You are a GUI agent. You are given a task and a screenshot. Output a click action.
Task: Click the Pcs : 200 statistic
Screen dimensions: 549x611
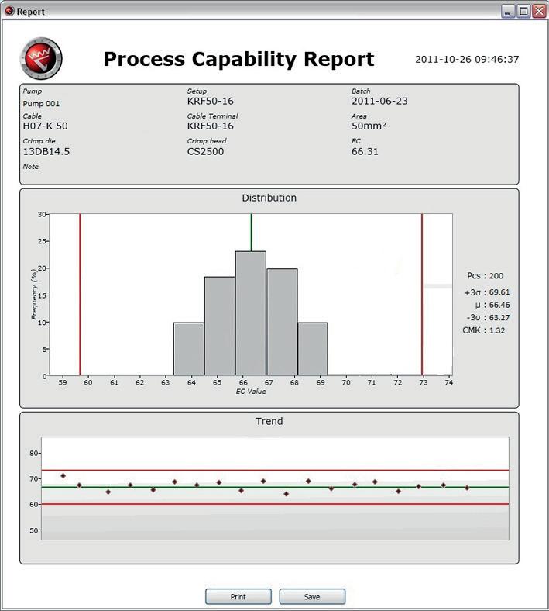click(x=486, y=276)
